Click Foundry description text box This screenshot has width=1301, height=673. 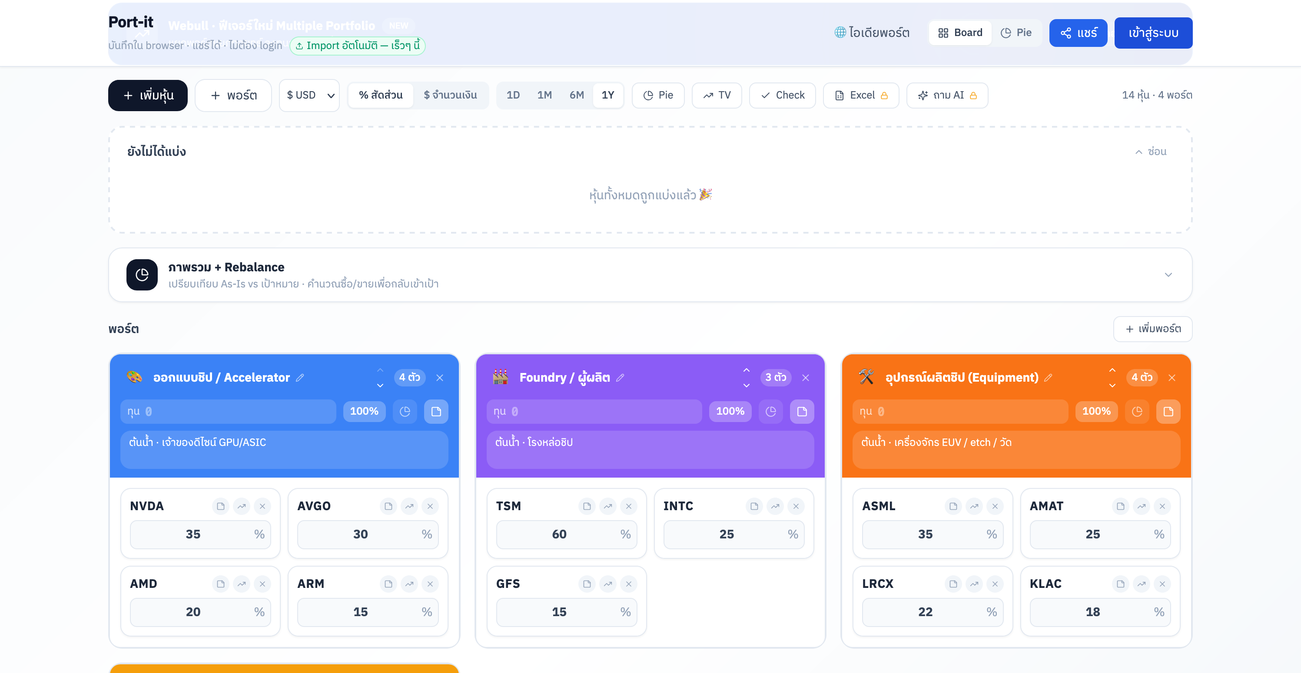[650, 450]
